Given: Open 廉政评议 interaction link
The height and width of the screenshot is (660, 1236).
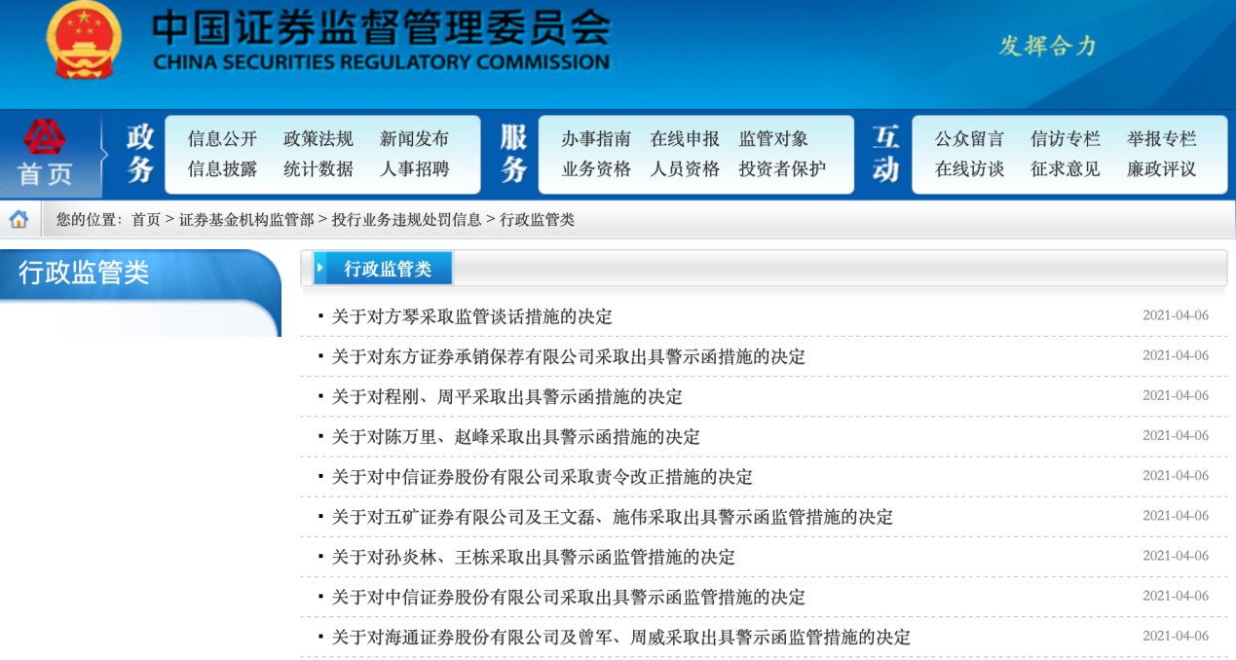Looking at the screenshot, I should click(1162, 169).
